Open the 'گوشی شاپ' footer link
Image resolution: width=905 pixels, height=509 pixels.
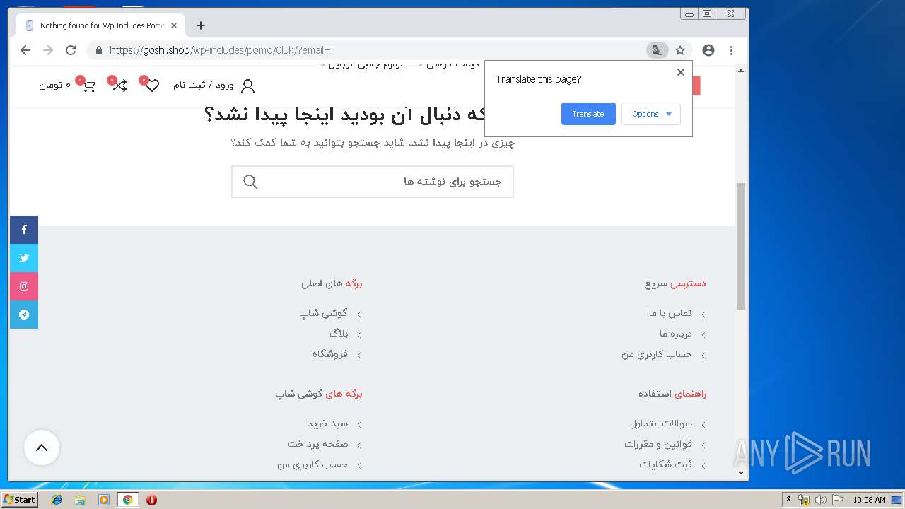pos(324,313)
